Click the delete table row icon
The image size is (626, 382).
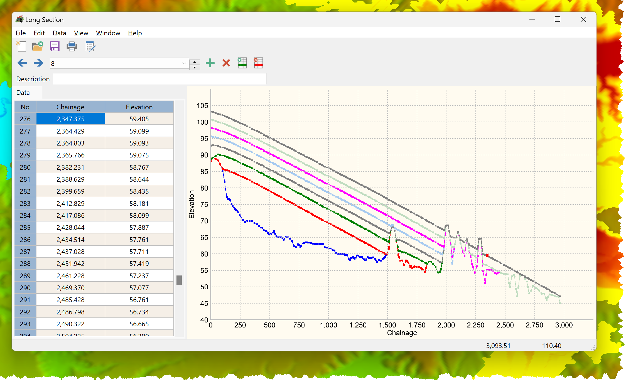point(258,63)
